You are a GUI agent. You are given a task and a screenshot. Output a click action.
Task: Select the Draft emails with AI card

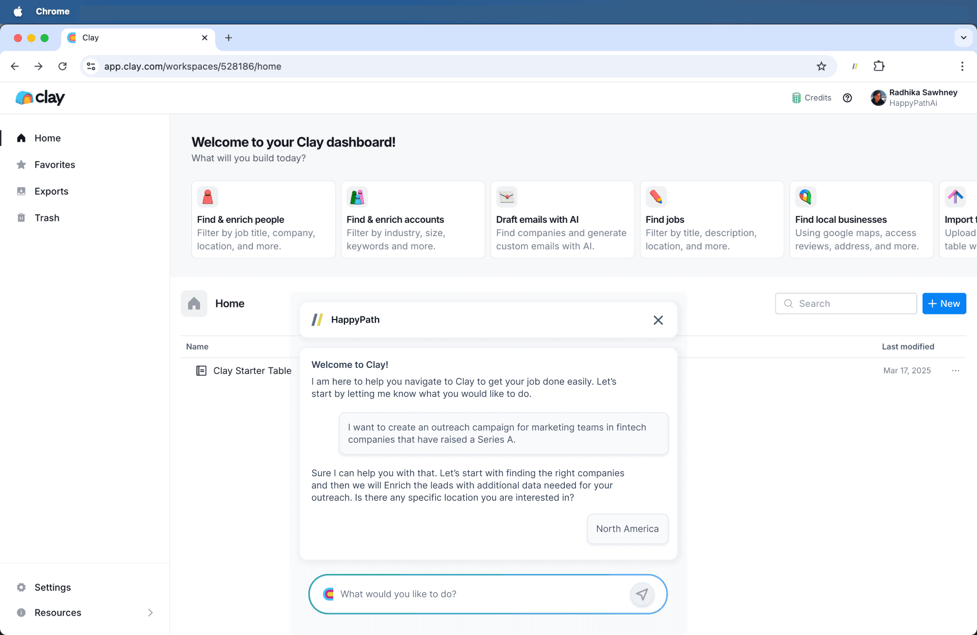(562, 219)
